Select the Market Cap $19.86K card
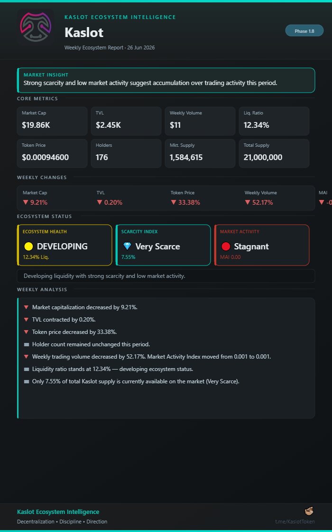Screen dimensions: 332x532 [52, 121]
